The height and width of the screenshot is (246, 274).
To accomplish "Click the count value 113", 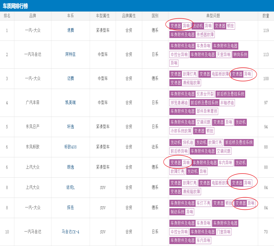I will point(266,55).
